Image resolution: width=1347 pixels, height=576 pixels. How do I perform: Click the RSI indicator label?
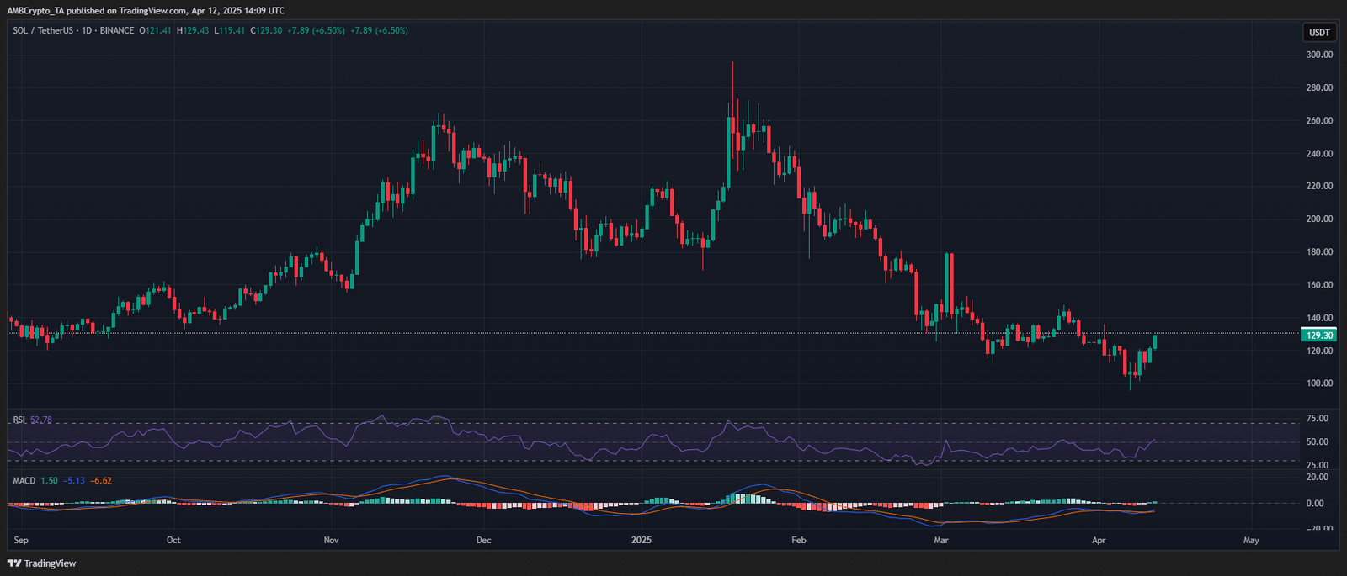pos(19,420)
